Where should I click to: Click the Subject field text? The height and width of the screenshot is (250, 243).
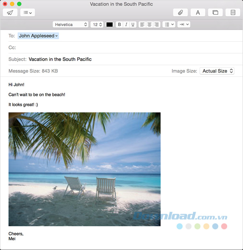[x=60, y=59]
